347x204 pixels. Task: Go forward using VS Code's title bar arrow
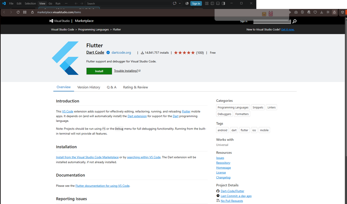click(82, 3)
